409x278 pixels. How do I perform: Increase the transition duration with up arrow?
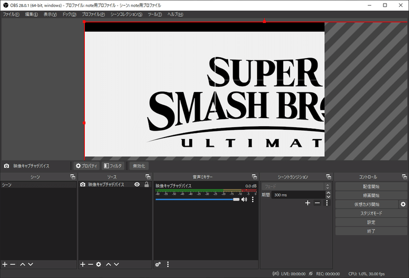328,193
